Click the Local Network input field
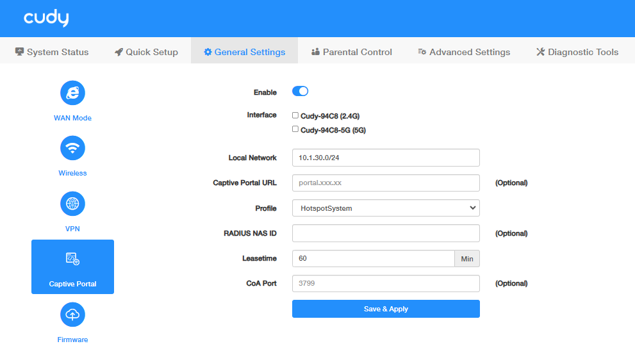This screenshot has height=353, width=635. pos(386,158)
